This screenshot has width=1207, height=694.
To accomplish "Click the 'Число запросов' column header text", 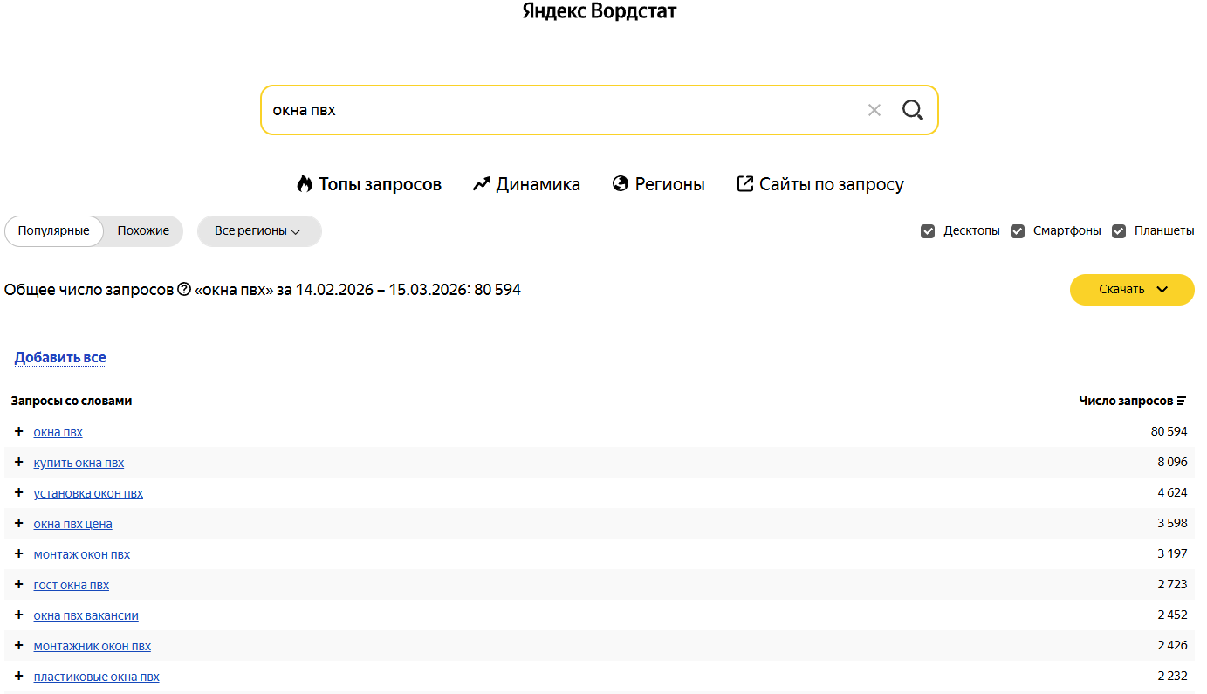I will tap(1126, 401).
